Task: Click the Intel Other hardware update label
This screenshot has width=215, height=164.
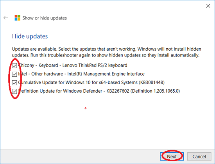Action: (81, 74)
